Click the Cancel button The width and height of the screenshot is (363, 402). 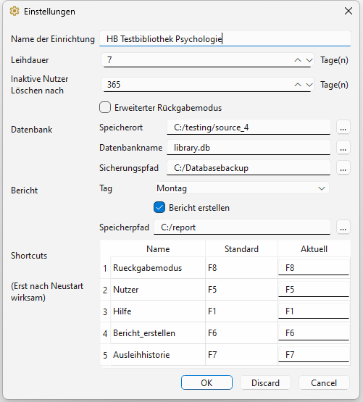[x=324, y=382]
